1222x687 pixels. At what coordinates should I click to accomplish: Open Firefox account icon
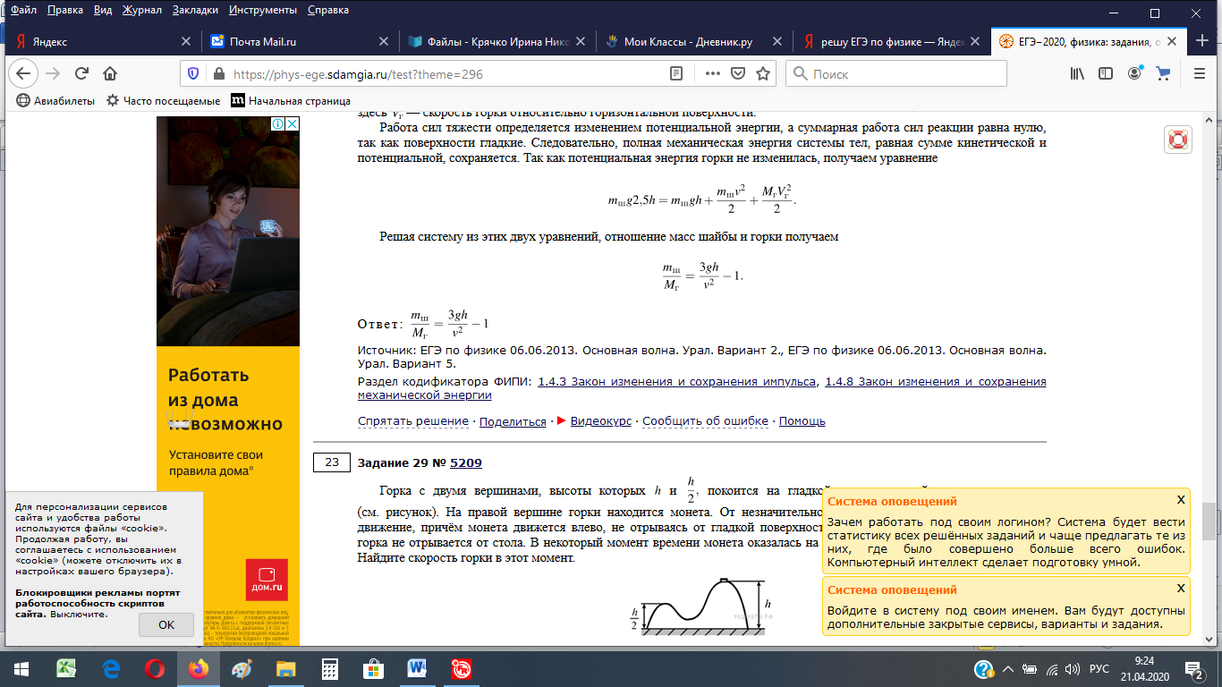(x=1135, y=74)
